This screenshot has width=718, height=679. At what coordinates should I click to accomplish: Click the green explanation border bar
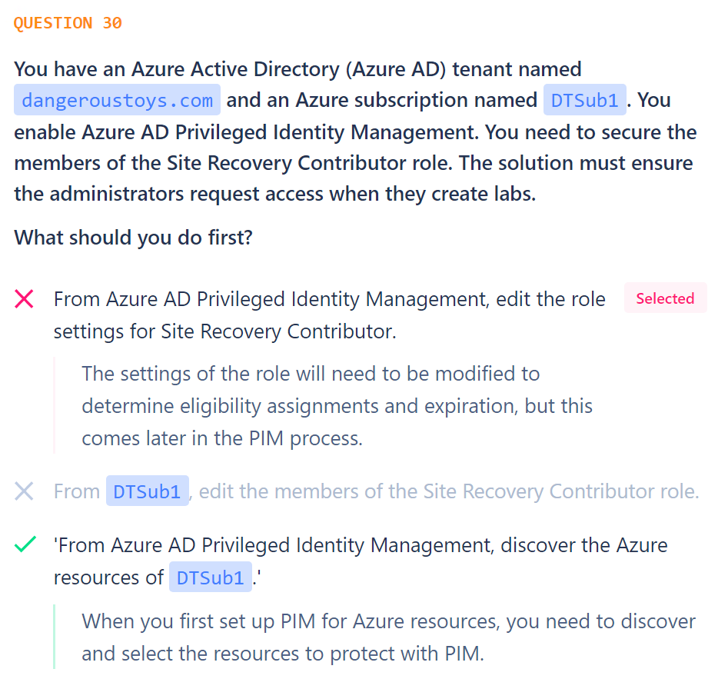coord(54,637)
